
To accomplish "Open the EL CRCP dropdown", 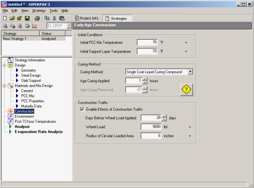I will click(x=69, y=26).
